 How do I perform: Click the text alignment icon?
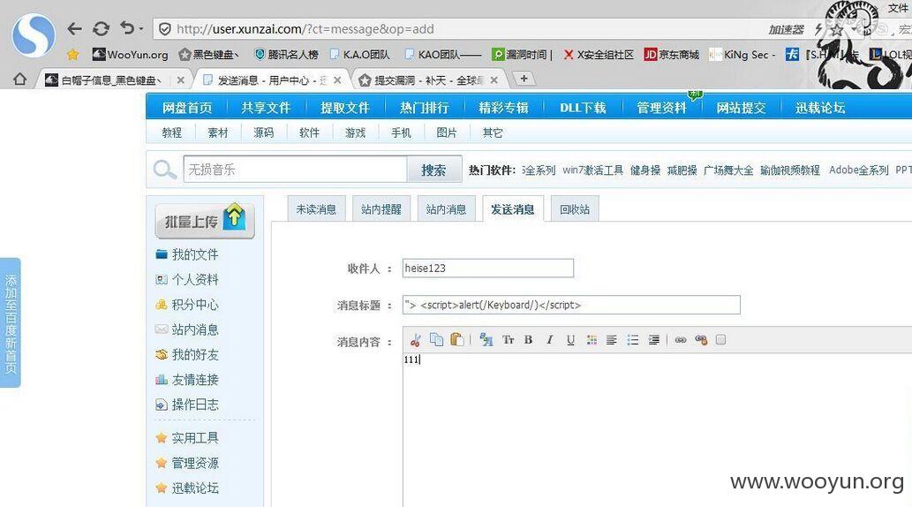(x=611, y=340)
